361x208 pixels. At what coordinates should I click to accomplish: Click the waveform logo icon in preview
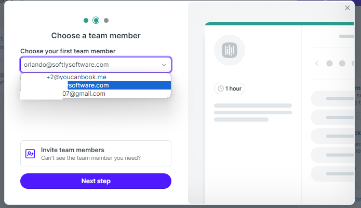[x=230, y=50]
